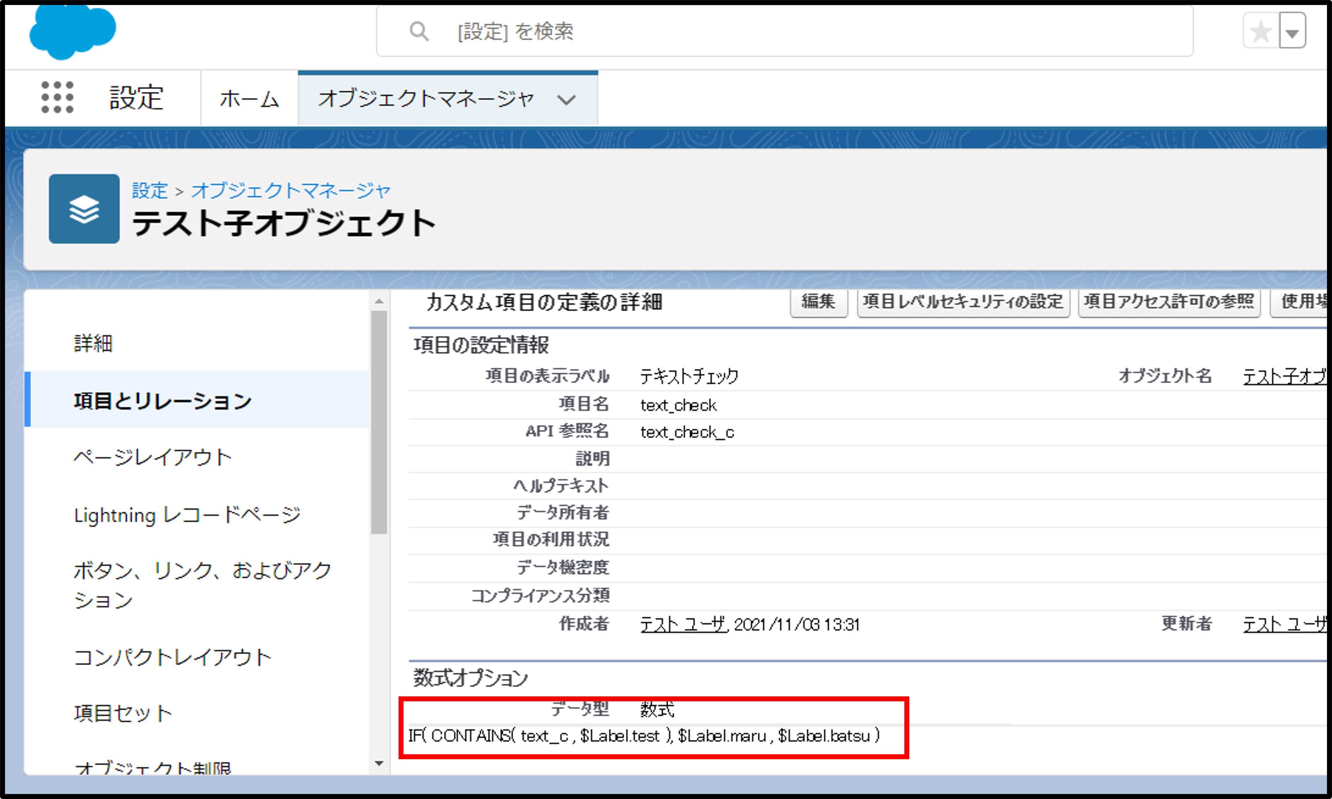Click sidebar scroll down arrow
1332x799 pixels.
379,763
